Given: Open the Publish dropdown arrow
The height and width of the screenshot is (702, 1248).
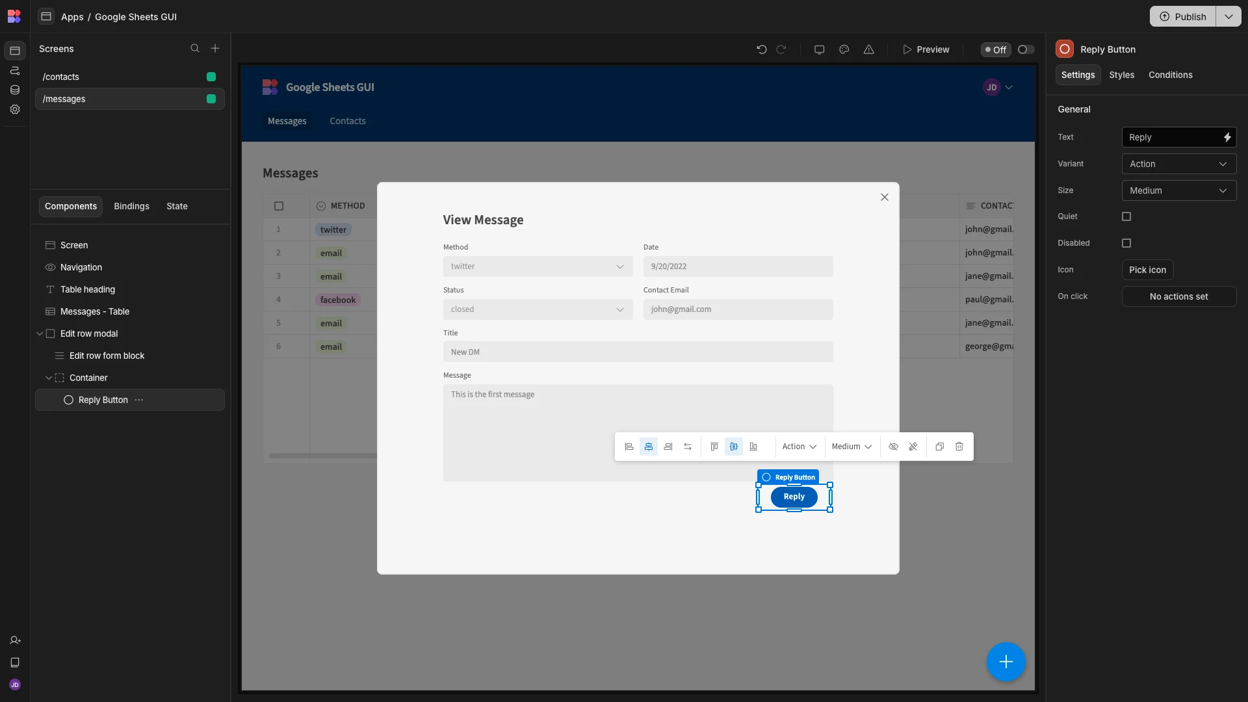Looking at the screenshot, I should tap(1228, 16).
